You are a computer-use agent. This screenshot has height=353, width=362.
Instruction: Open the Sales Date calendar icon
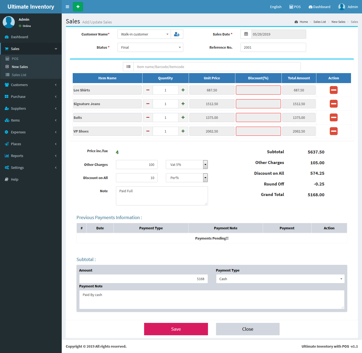[x=246, y=34]
